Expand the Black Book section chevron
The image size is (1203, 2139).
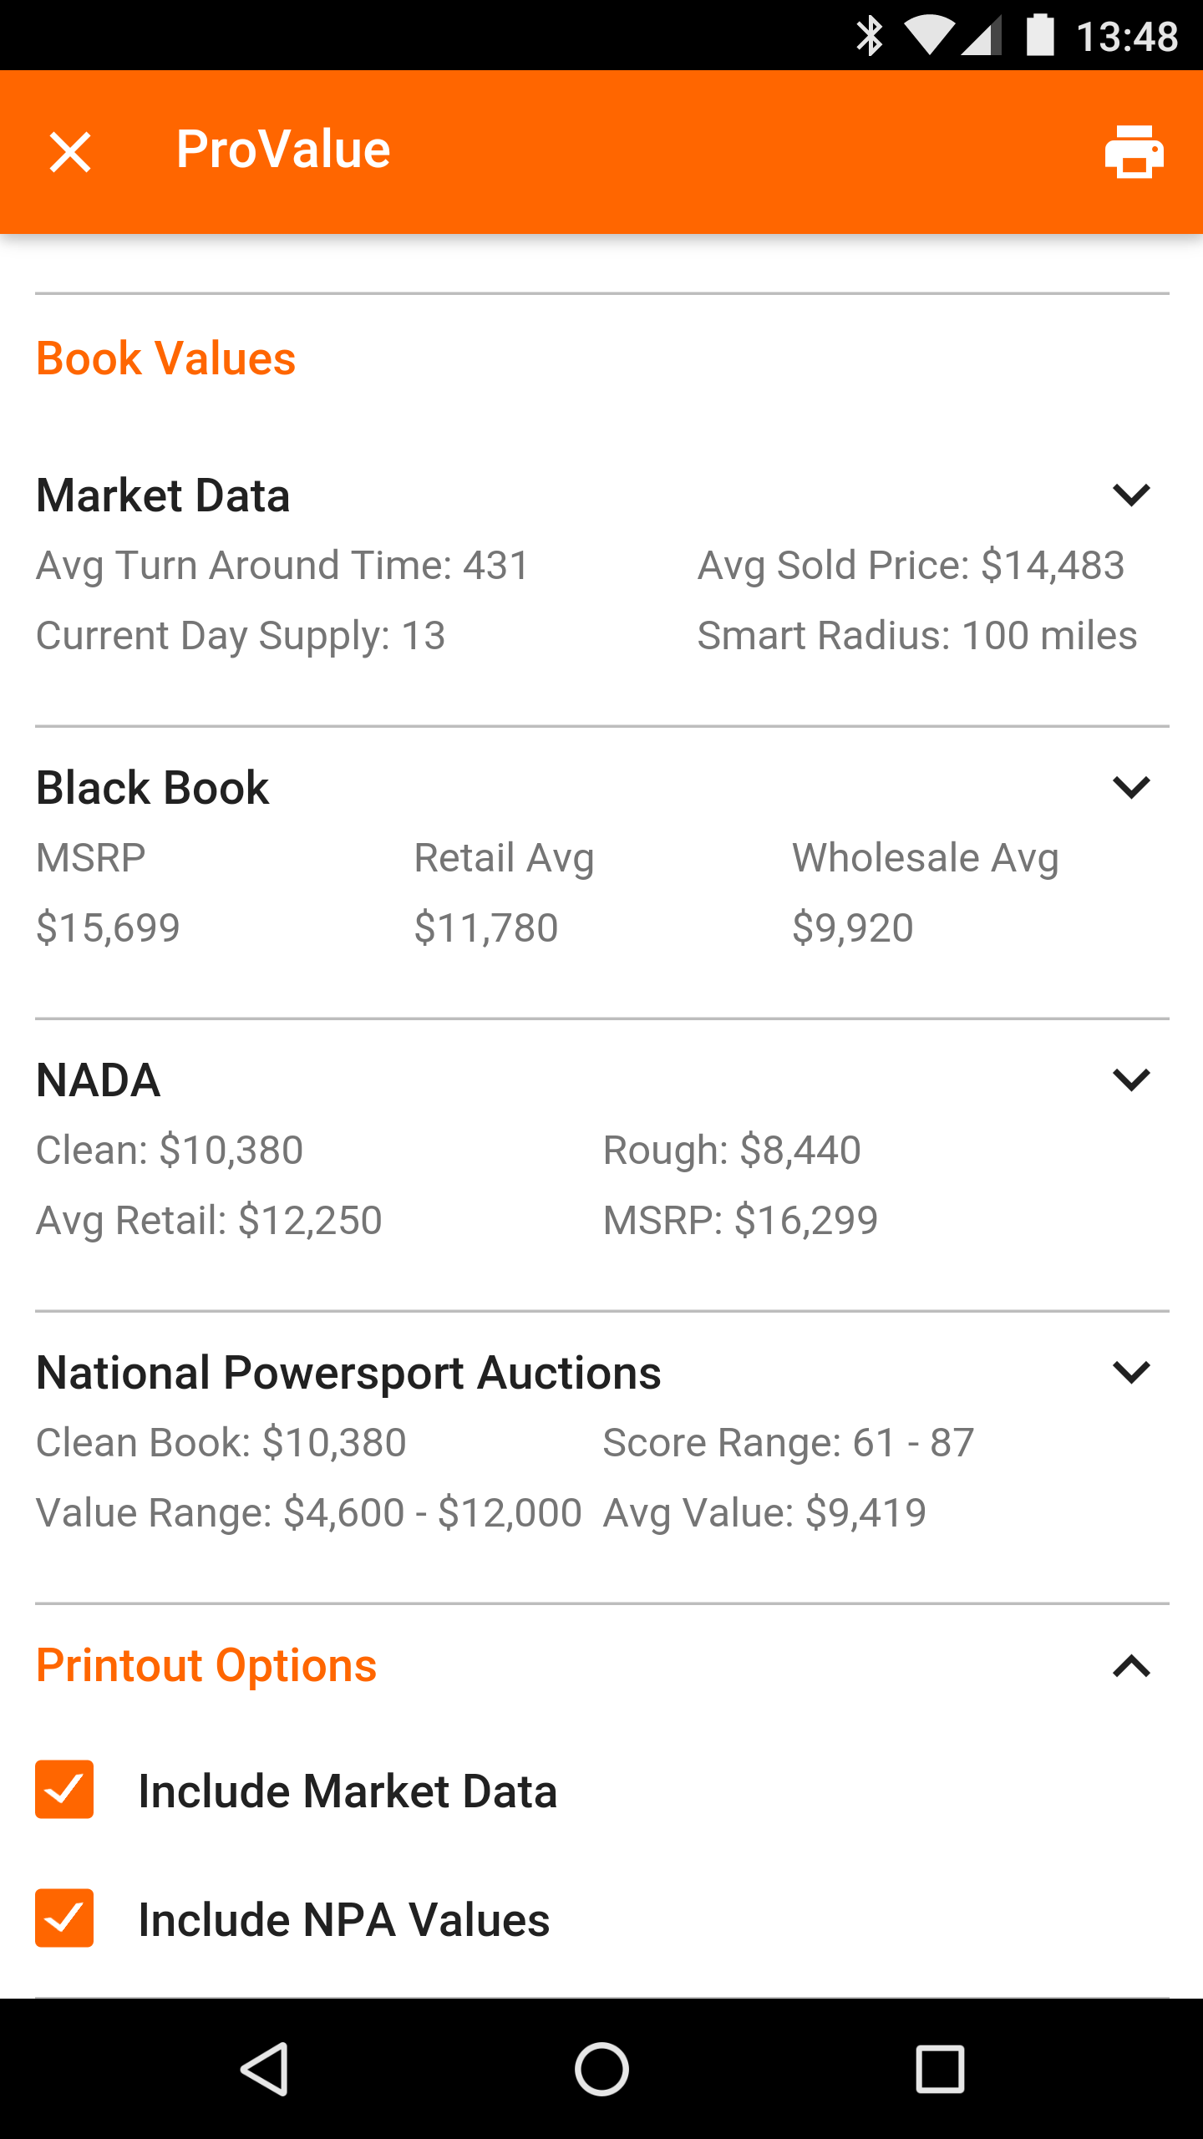(1132, 787)
